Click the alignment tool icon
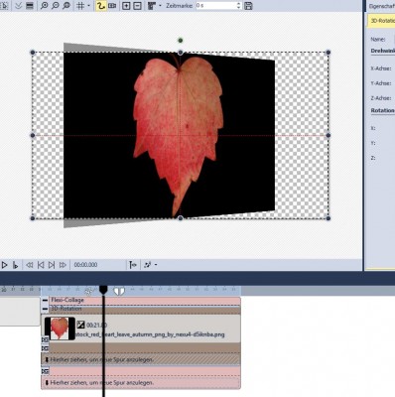The image size is (395, 397). pyautogui.click(x=152, y=6)
